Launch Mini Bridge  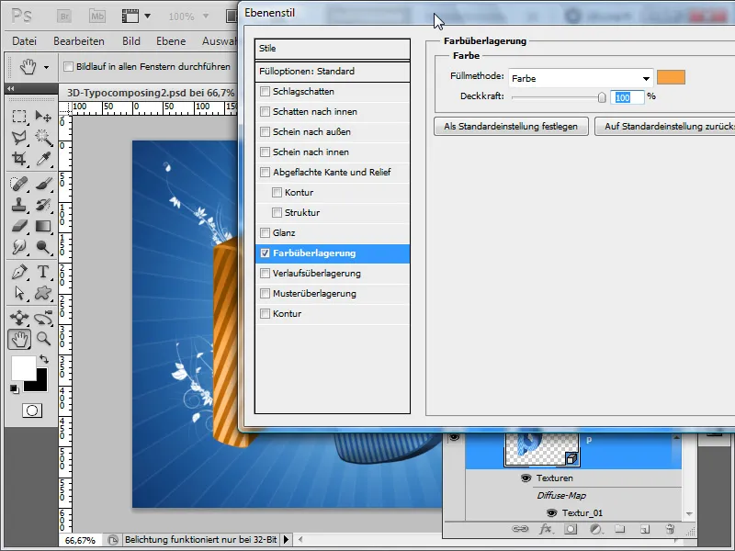coord(97,17)
